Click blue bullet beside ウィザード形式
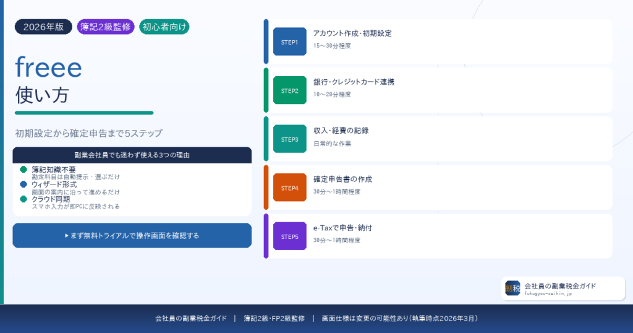This screenshot has width=633, height=333. tap(23, 184)
